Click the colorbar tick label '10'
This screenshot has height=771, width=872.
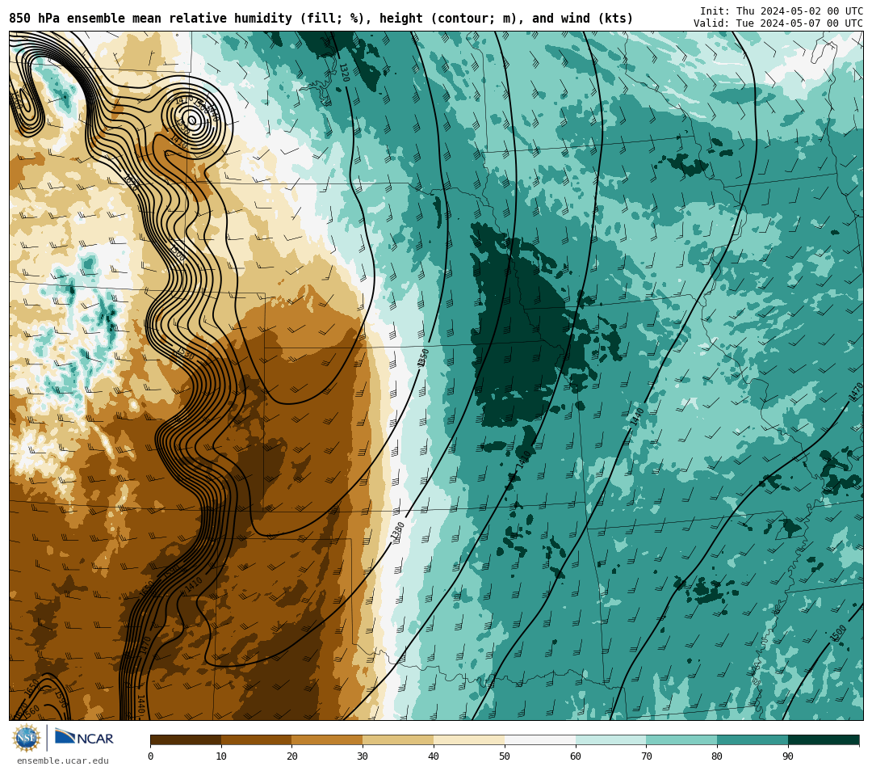tap(221, 756)
